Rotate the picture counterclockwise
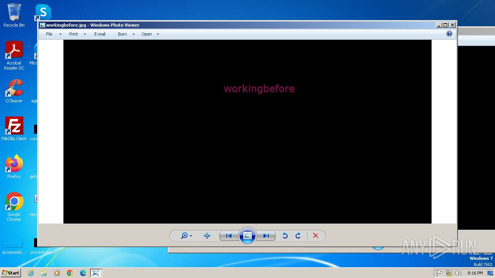The height and width of the screenshot is (278, 495). click(x=285, y=236)
